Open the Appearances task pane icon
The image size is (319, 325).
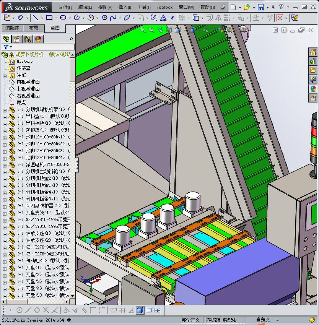click(x=313, y=88)
